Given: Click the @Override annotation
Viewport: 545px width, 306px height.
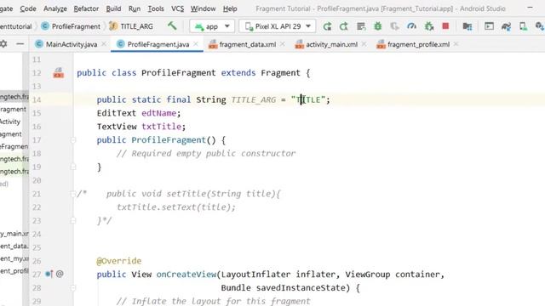Looking at the screenshot, I should click(x=119, y=261).
